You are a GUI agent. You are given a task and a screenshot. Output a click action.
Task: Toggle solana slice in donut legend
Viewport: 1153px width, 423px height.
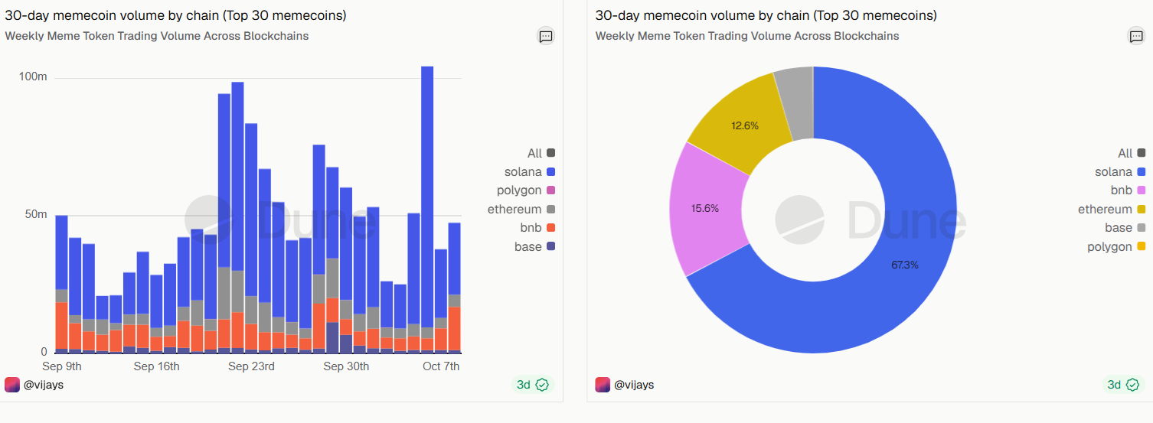[1121, 172]
